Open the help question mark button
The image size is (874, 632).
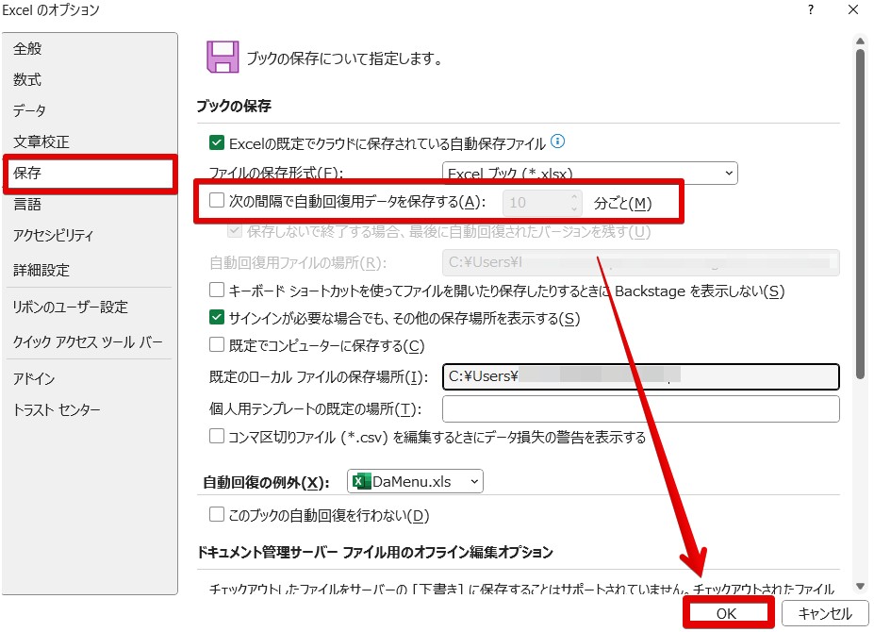point(811,9)
